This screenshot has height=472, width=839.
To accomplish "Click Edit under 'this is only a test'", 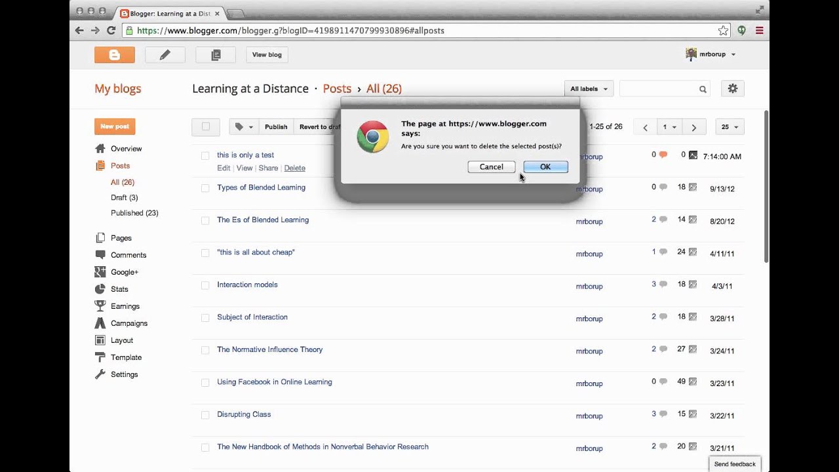I will point(224,168).
